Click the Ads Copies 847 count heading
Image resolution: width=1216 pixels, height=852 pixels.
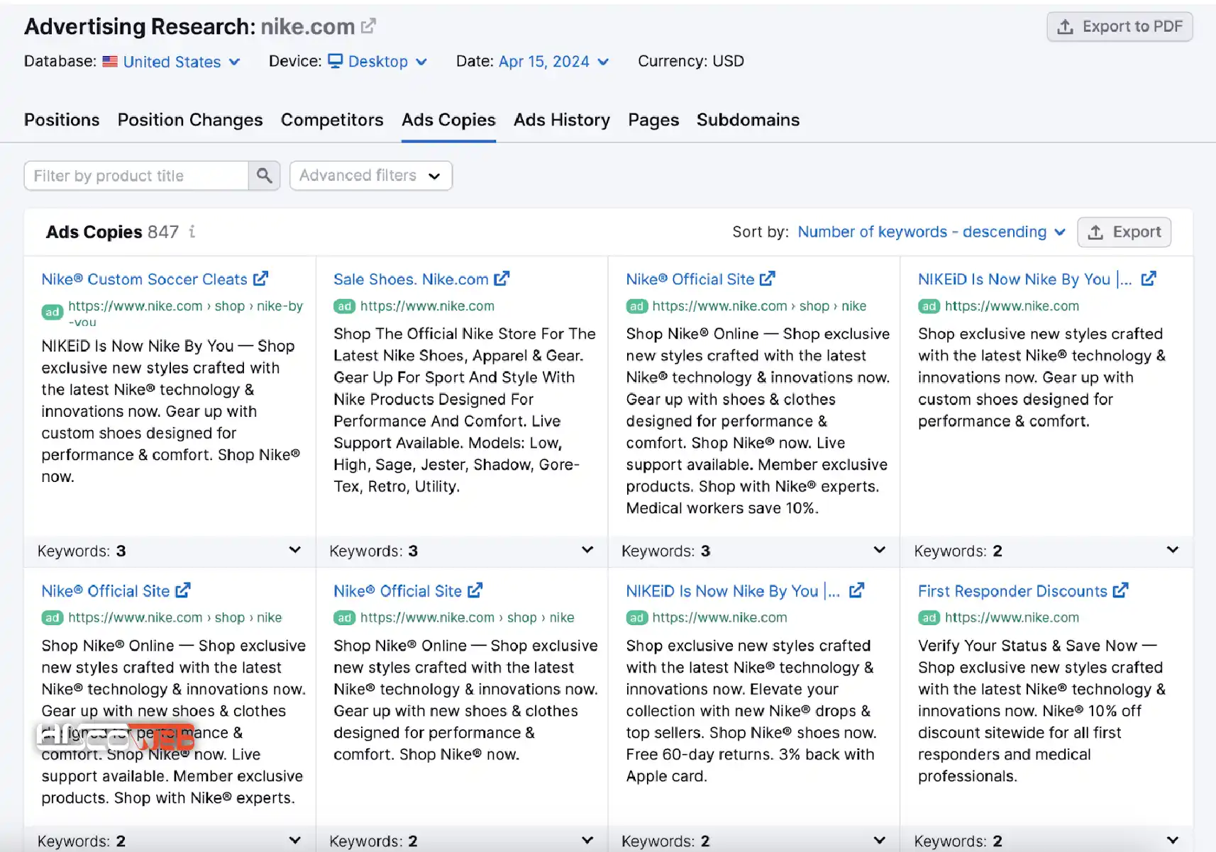click(112, 232)
